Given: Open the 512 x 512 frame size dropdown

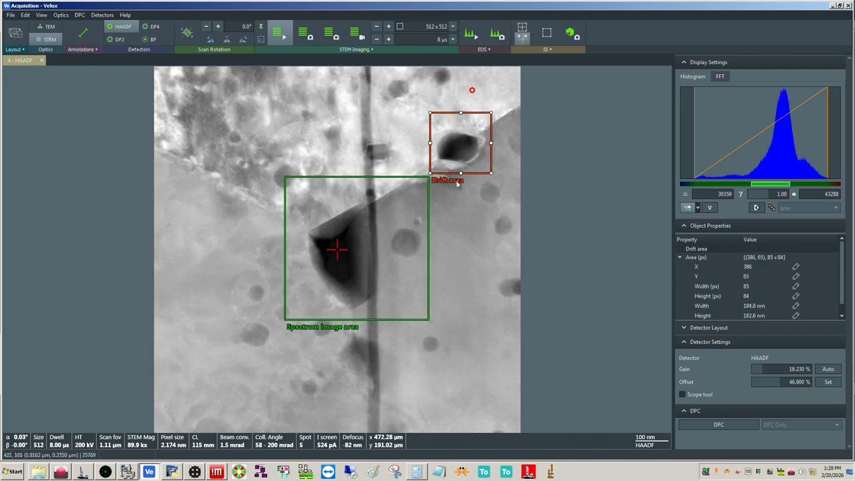Looking at the screenshot, I should point(452,27).
